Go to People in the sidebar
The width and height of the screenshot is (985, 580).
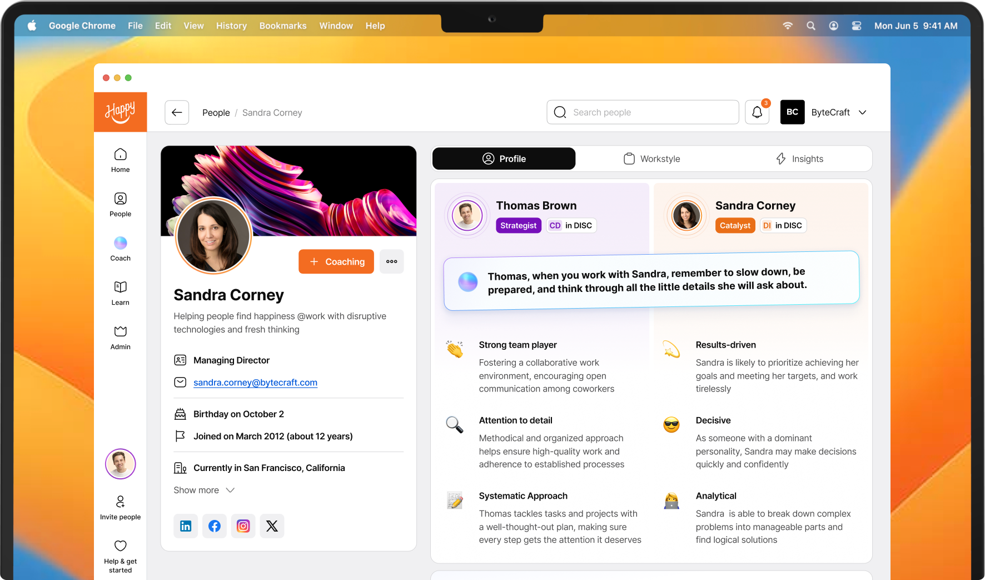pyautogui.click(x=120, y=205)
